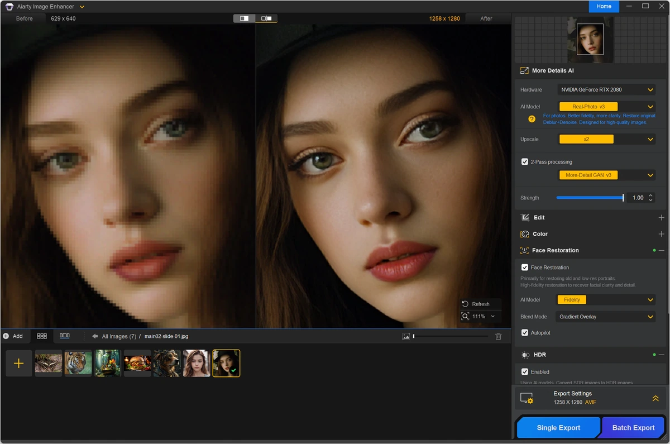This screenshot has height=444, width=670.
Task: Click the Color section palette icon
Action: (x=525, y=234)
